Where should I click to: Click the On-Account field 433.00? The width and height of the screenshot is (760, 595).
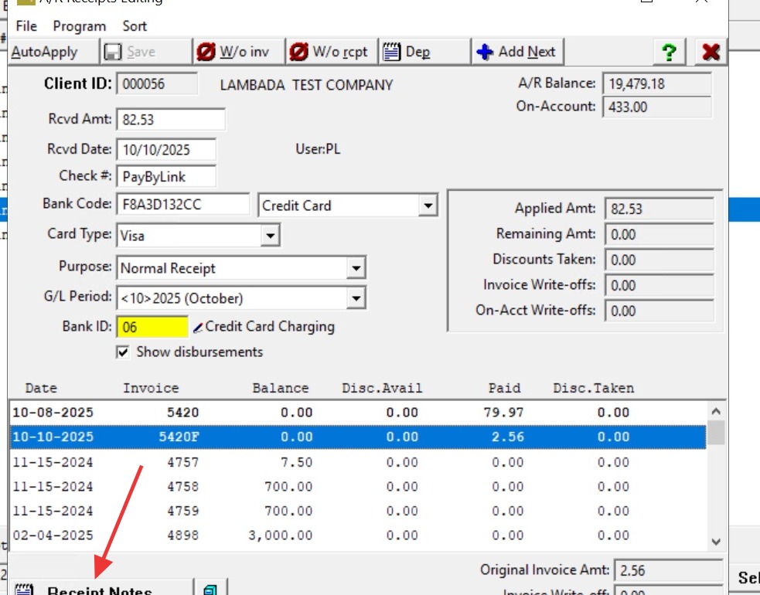(x=657, y=107)
